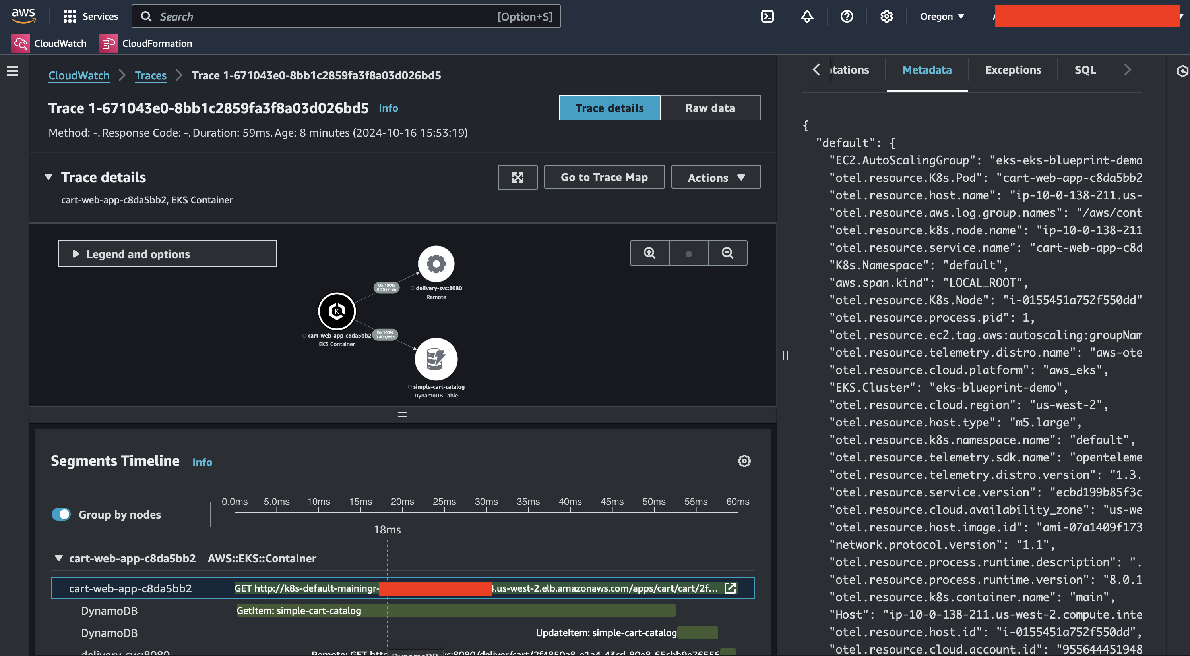Click inside the Services search field
1190x656 pixels.
324,16
